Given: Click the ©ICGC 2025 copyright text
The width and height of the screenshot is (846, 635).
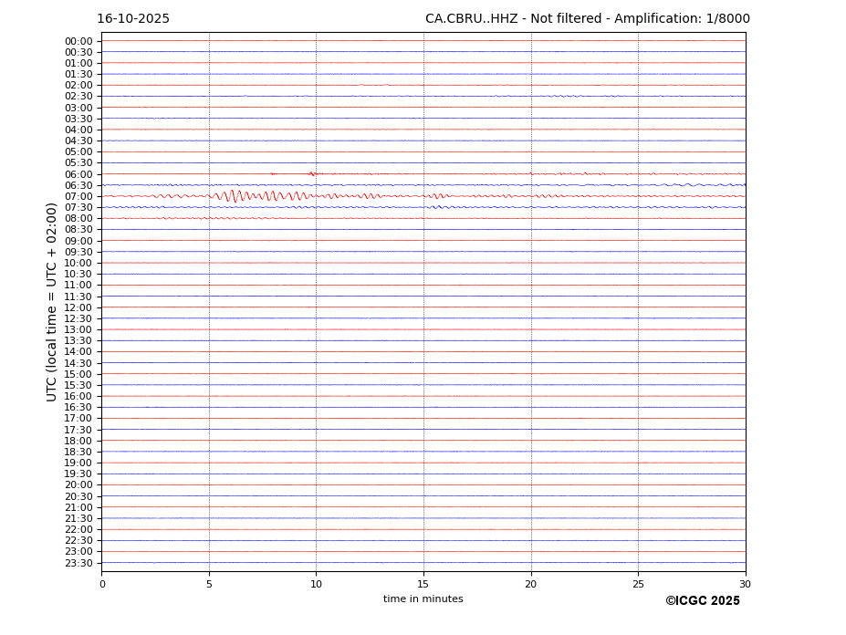Looking at the screenshot, I should (x=702, y=601).
